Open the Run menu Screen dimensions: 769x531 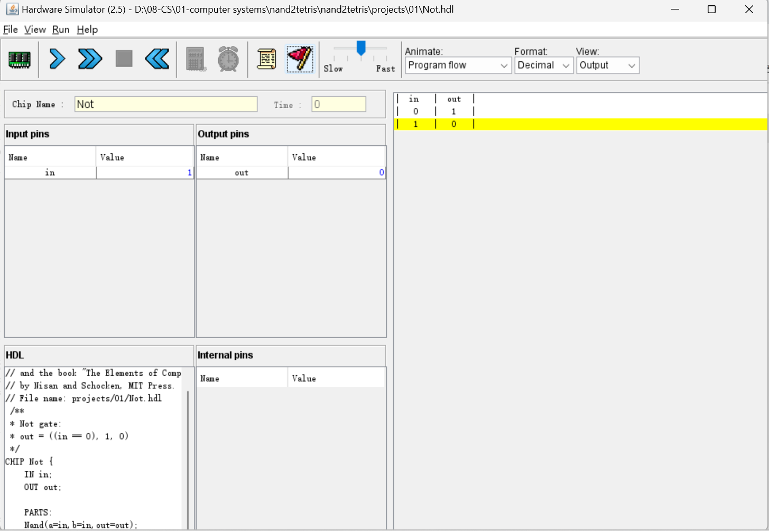click(61, 30)
